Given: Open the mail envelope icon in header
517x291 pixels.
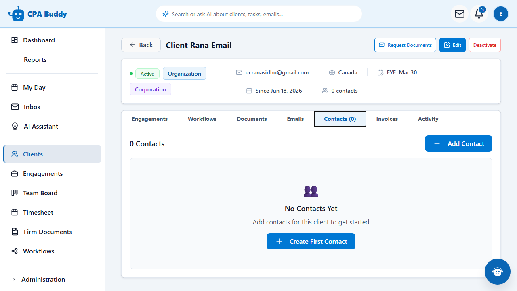Looking at the screenshot, I should point(460,14).
